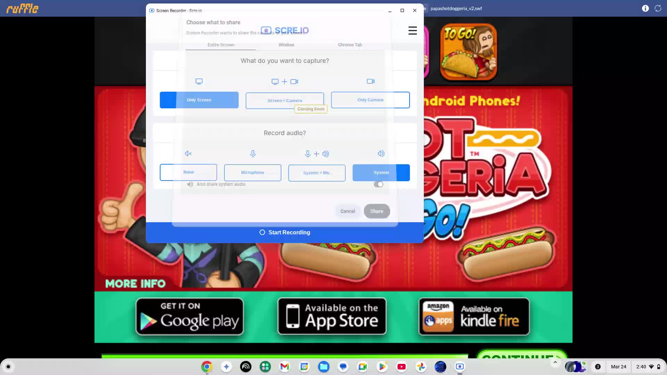Open Gmail from the taskbar
The width and height of the screenshot is (667, 375).
point(285,367)
